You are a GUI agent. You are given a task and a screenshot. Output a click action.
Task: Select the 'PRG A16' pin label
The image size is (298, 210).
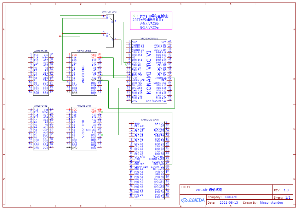161,52
